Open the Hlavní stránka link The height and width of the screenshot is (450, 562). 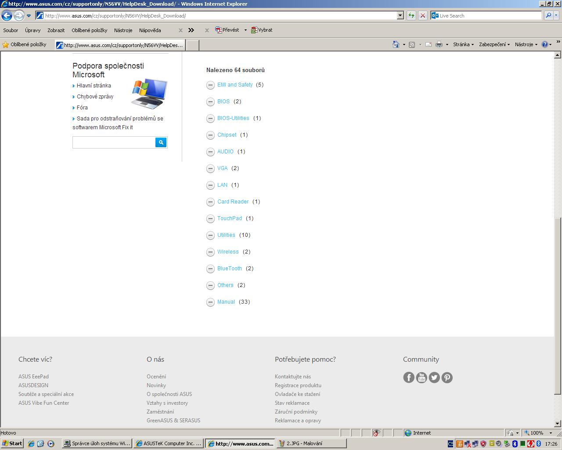point(94,86)
